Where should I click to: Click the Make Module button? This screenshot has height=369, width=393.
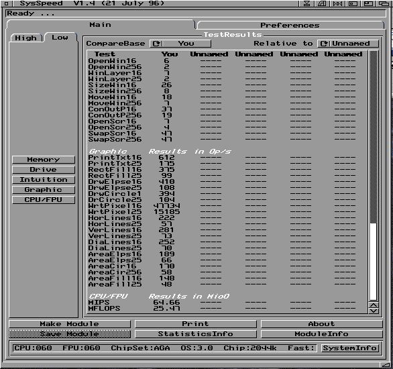click(x=70, y=324)
